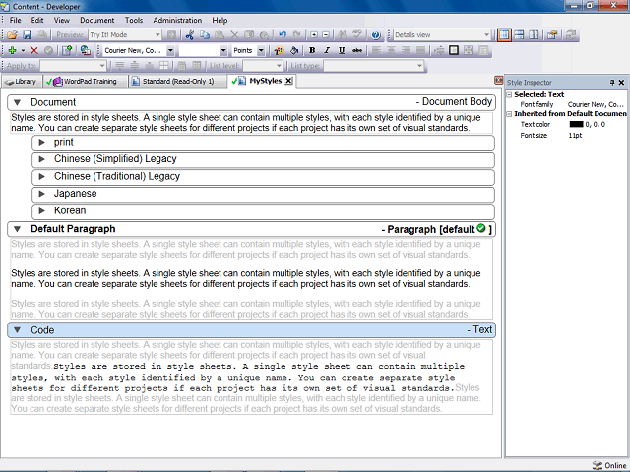
Task: Open the Points unit dropdown
Action: point(261,50)
